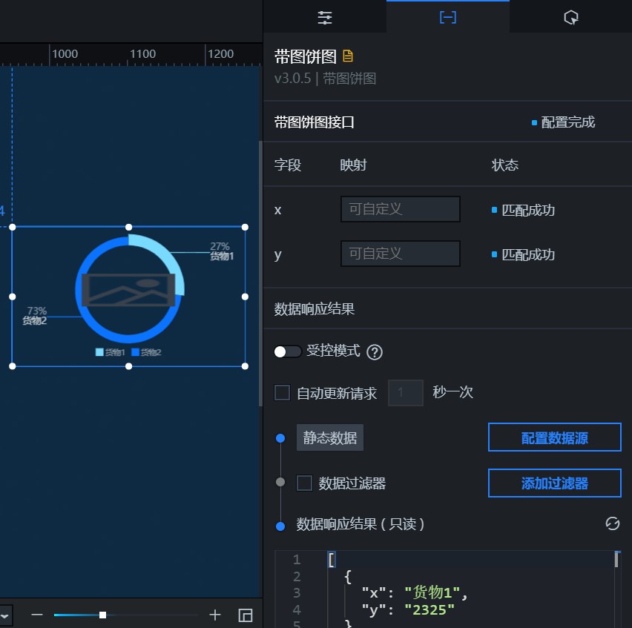Open help icon next to 受控模式
The image size is (632, 628).
coord(375,352)
